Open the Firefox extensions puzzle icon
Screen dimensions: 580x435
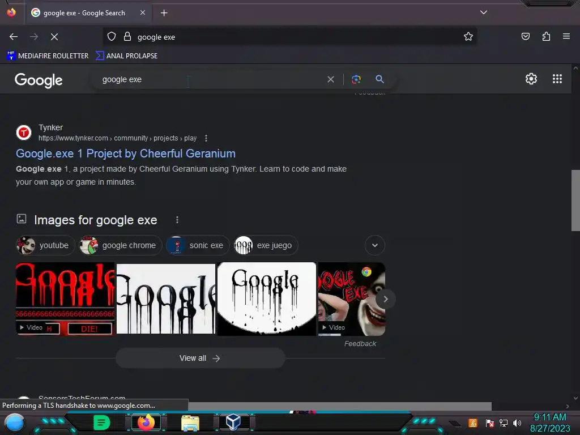coord(546,37)
